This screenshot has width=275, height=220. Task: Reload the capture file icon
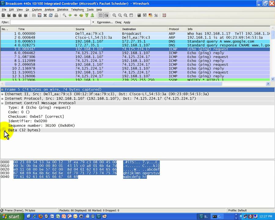tap(51, 16)
